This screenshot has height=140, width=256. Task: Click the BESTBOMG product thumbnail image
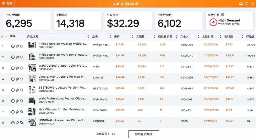coord(32,90)
